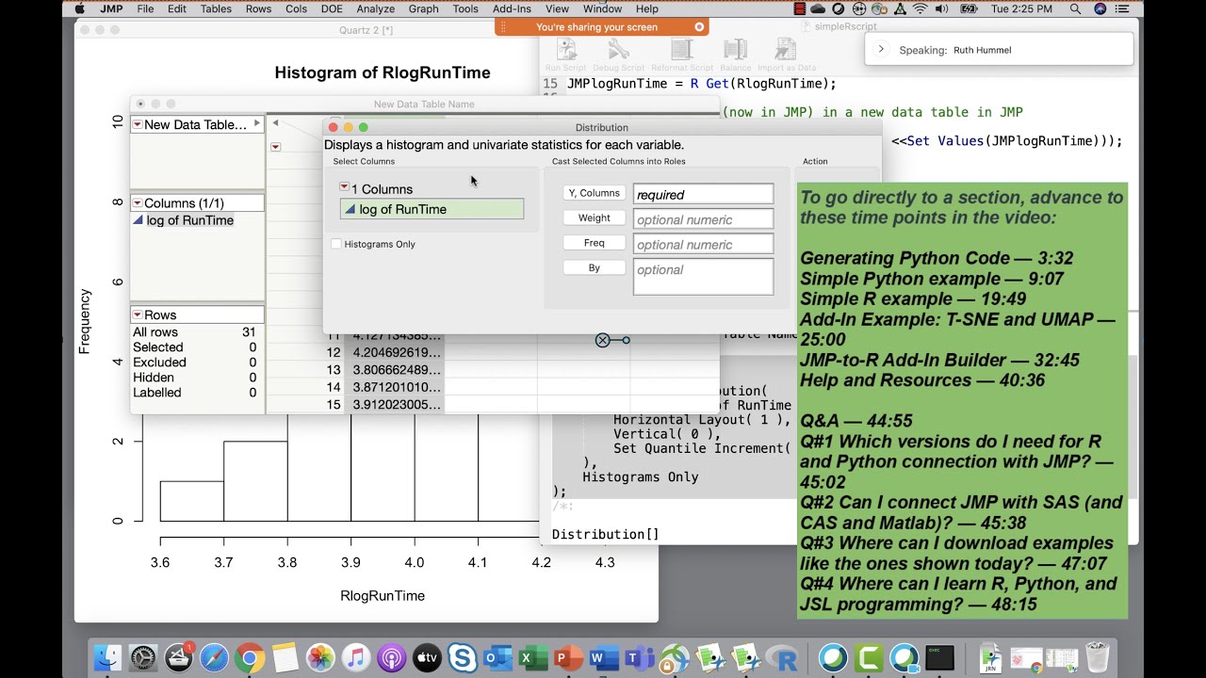The width and height of the screenshot is (1206, 678).
Task: Open Camtasia green icon in the dock
Action: (x=869, y=657)
